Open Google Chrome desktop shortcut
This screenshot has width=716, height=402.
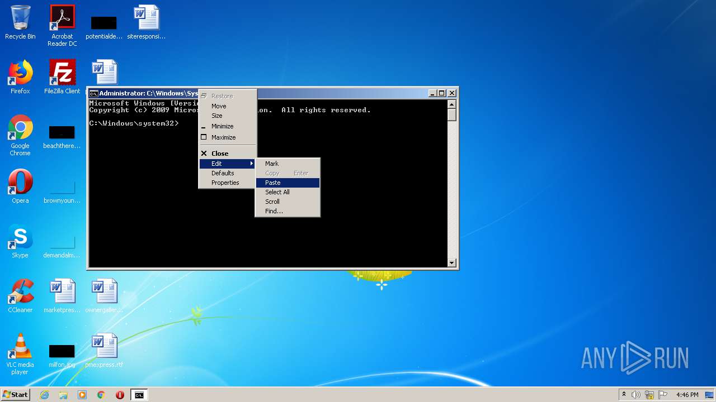pyautogui.click(x=20, y=135)
